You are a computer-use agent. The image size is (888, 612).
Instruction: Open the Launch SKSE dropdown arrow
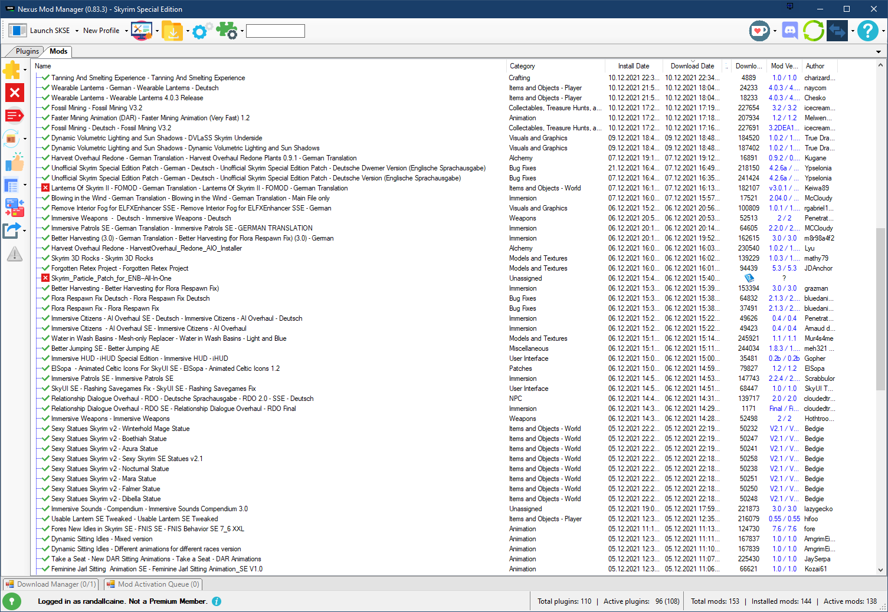pyautogui.click(x=77, y=31)
